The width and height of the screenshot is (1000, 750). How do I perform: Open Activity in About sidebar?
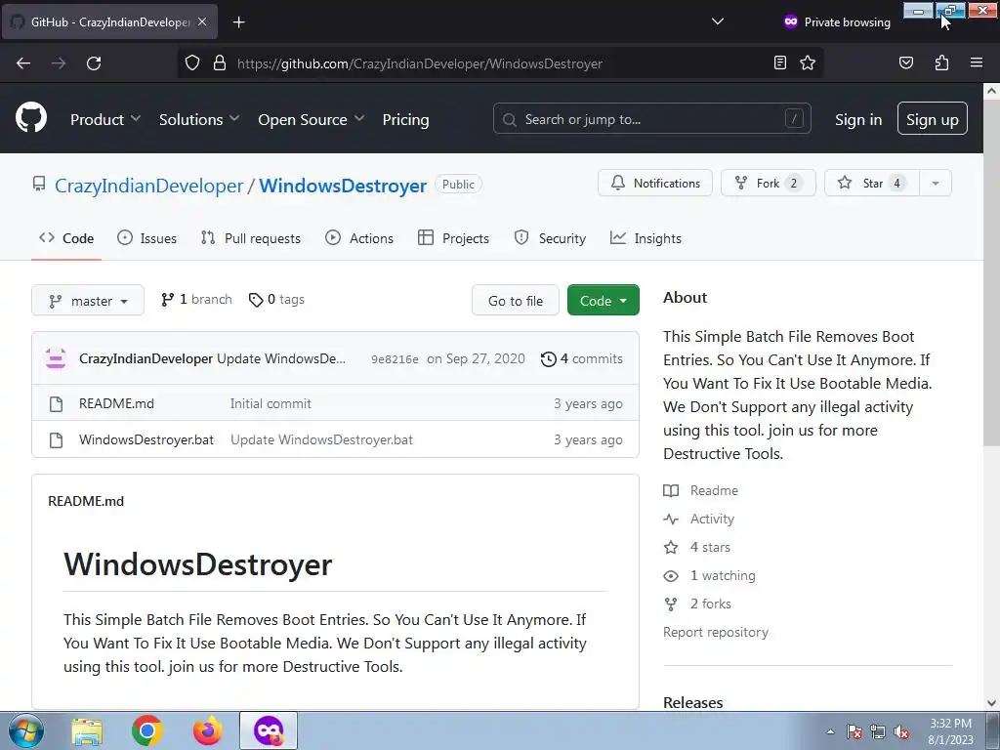tap(699, 520)
